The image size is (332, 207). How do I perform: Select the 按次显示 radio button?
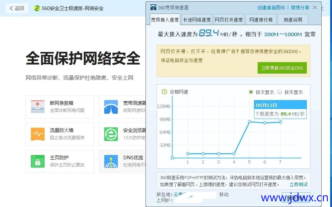[x=251, y=92]
